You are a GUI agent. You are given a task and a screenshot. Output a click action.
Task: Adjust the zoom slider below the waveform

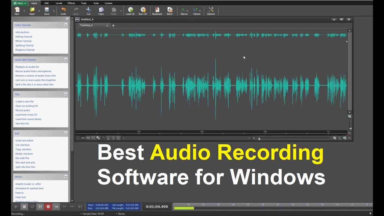[x=260, y=138]
